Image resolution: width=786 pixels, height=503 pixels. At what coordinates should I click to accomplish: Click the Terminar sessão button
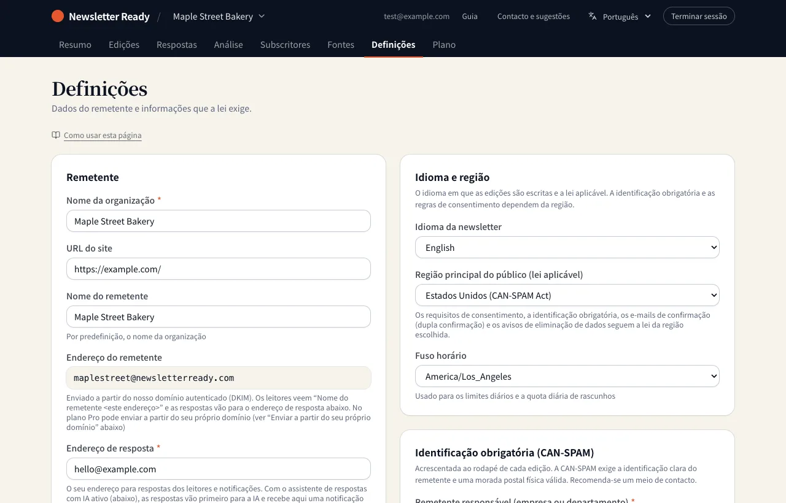click(x=699, y=16)
